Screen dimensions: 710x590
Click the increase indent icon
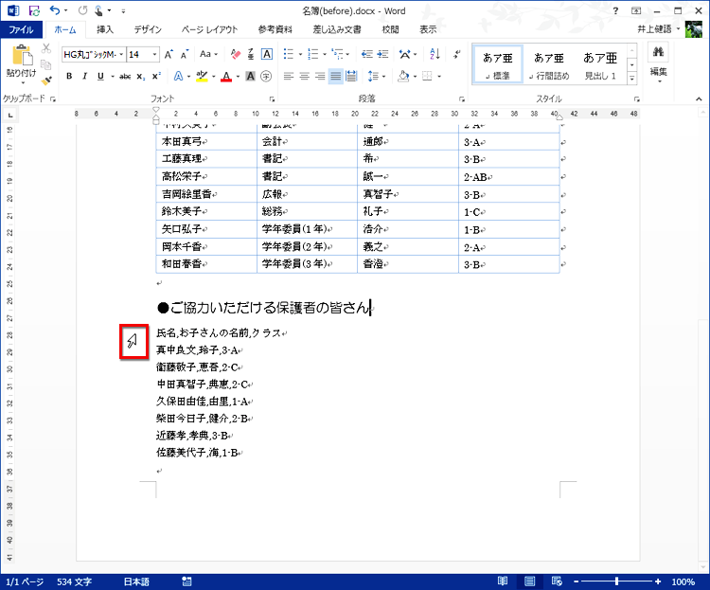pos(383,54)
